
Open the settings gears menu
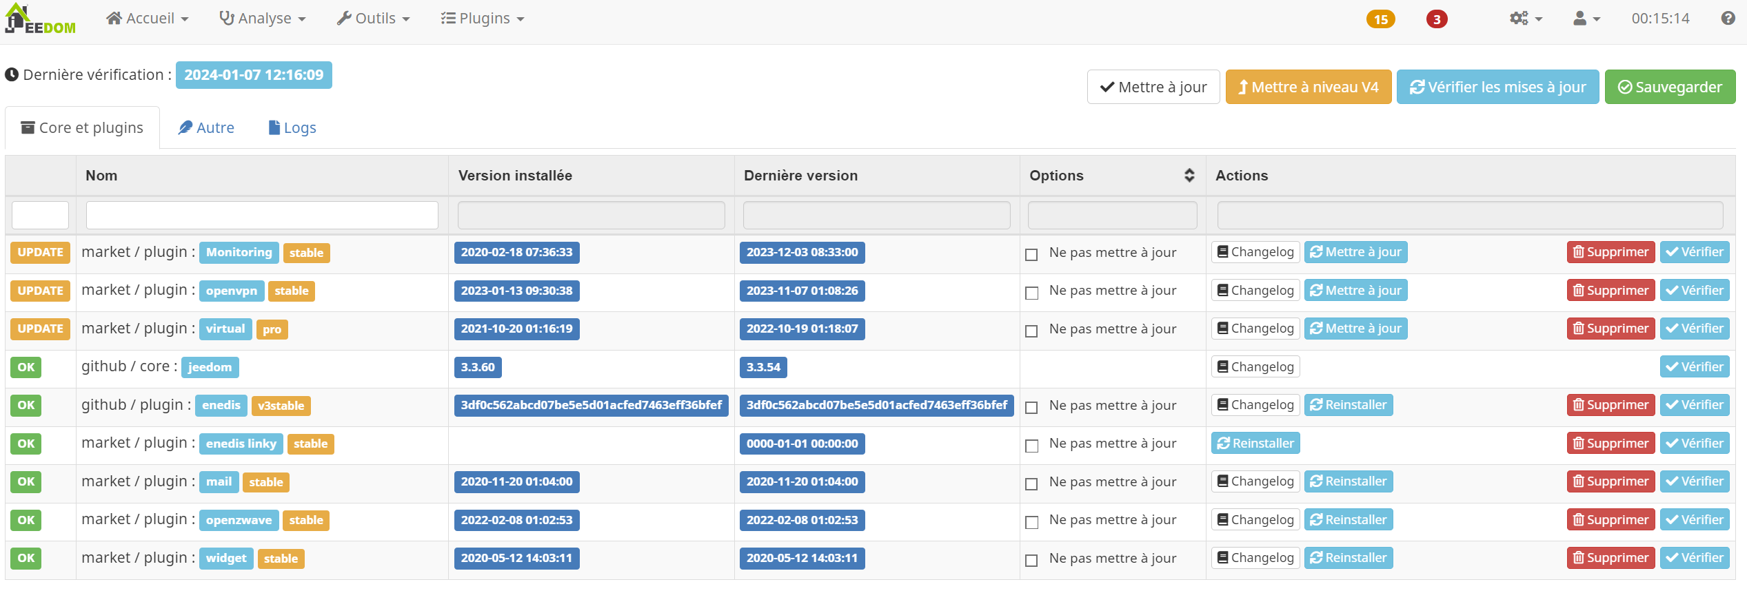[1526, 19]
